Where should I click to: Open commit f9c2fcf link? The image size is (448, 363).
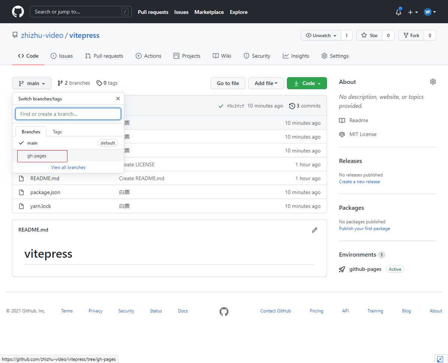click(x=236, y=106)
